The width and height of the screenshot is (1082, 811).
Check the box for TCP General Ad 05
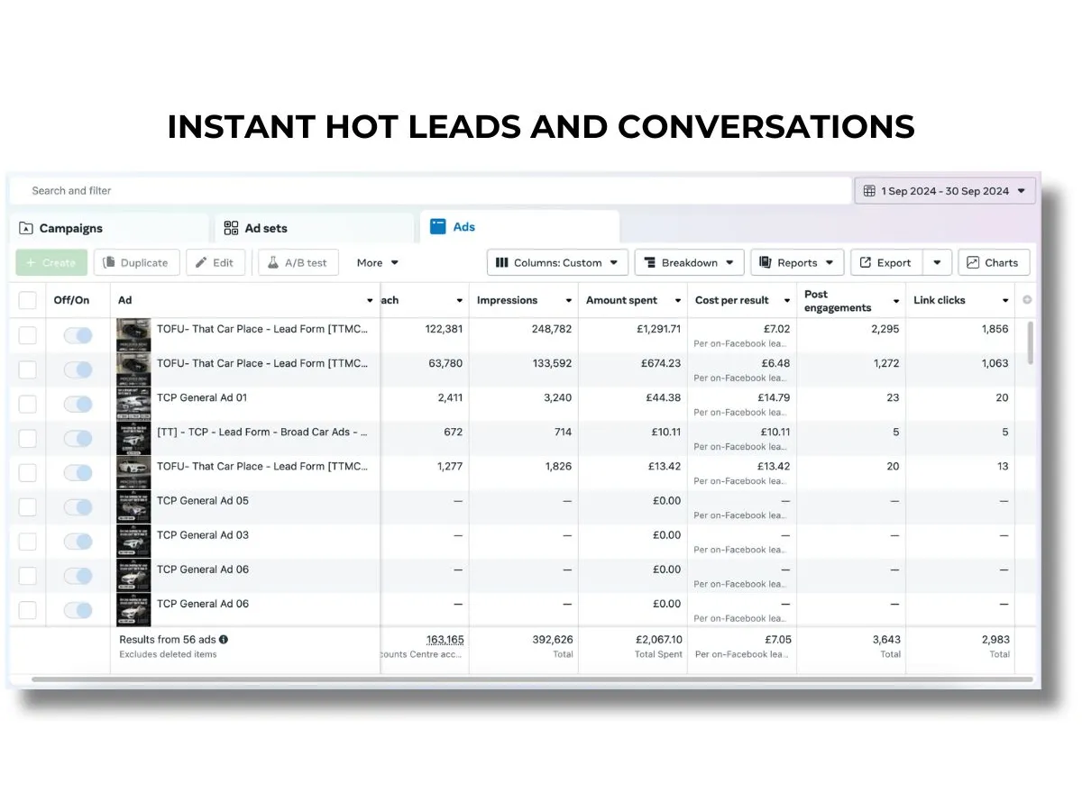(x=28, y=507)
